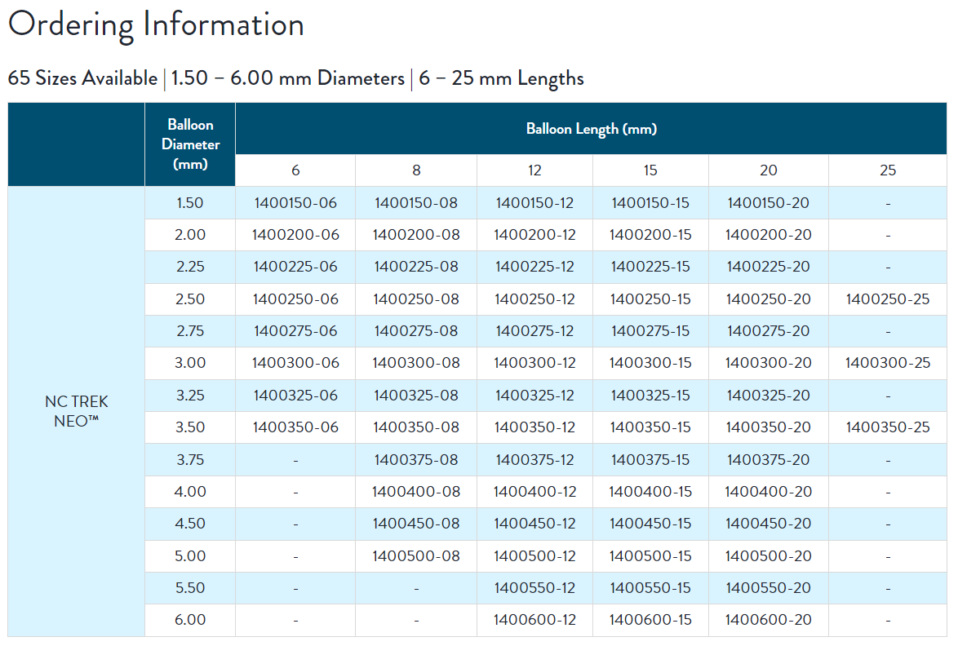Click part number 1400600-15
Screen dimensions: 958x646
click(x=650, y=620)
